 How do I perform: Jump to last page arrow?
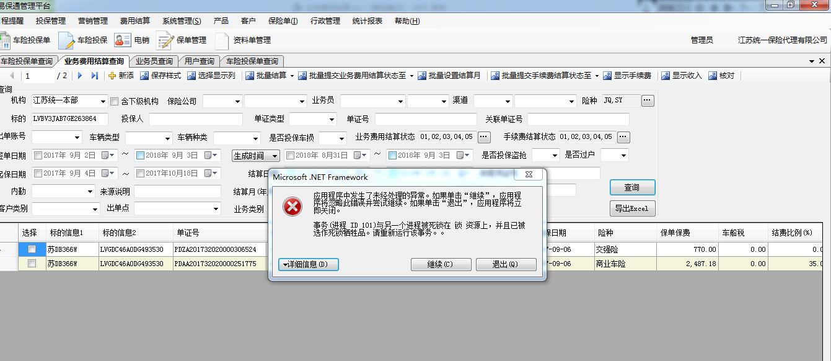coord(95,76)
